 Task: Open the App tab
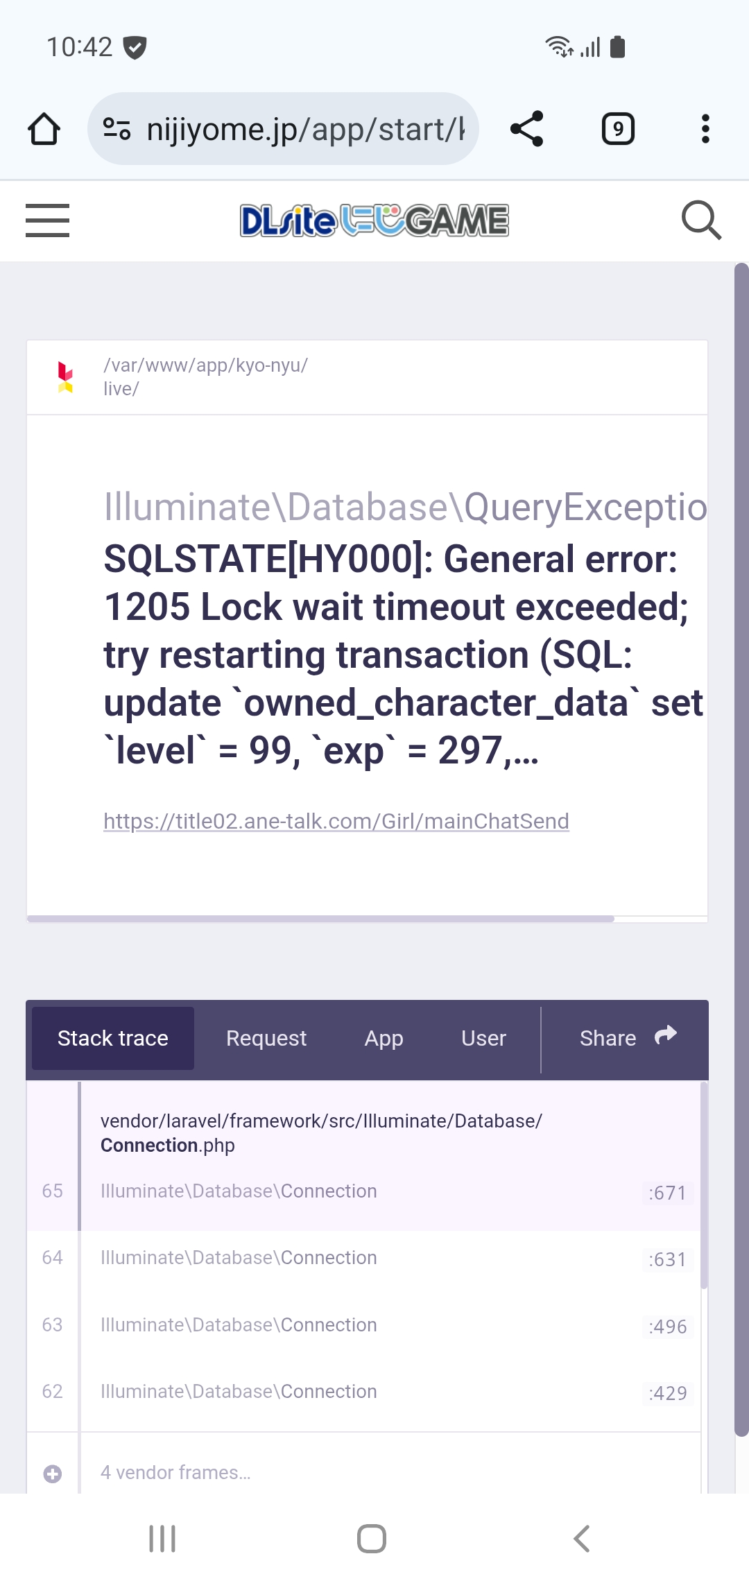coord(384,1038)
